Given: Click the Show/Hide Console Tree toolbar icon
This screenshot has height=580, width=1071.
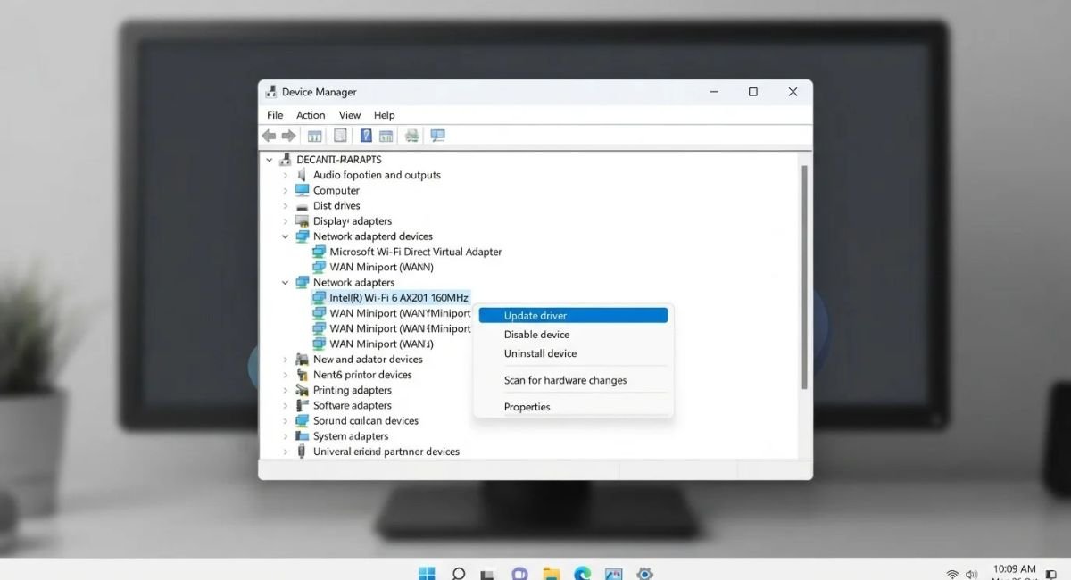Looking at the screenshot, I should [x=314, y=136].
